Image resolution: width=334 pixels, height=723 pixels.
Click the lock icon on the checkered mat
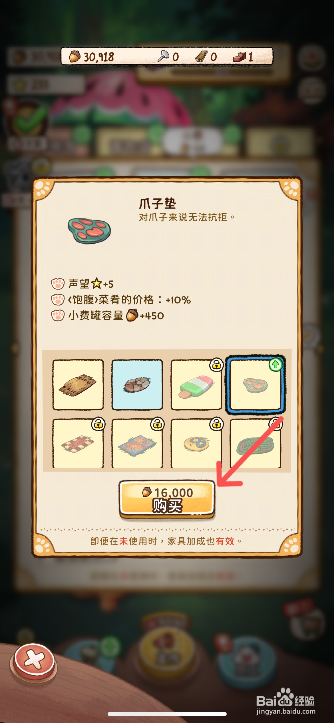(98, 424)
